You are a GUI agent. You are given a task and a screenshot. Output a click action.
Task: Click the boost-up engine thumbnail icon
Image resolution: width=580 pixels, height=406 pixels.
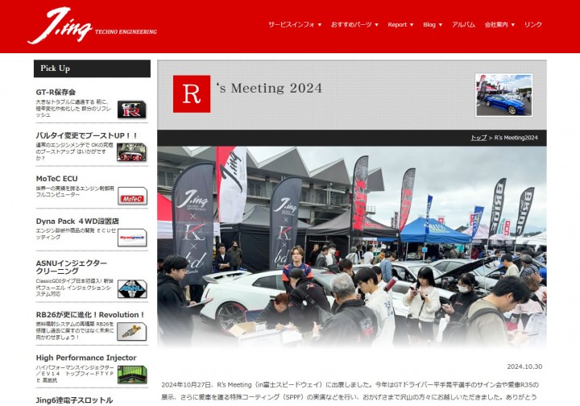(131, 152)
